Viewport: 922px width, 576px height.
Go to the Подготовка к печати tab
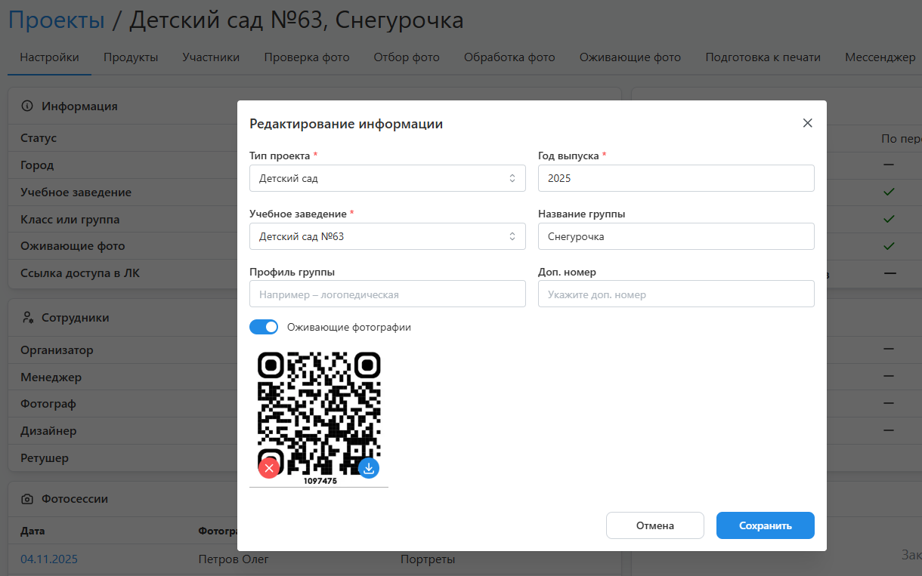[x=763, y=57]
